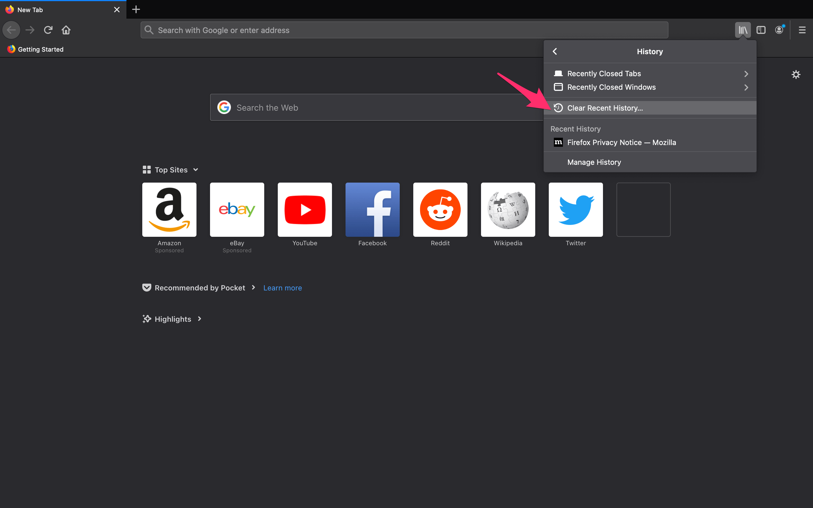
Task: Open Manage History entry
Action: [594, 162]
